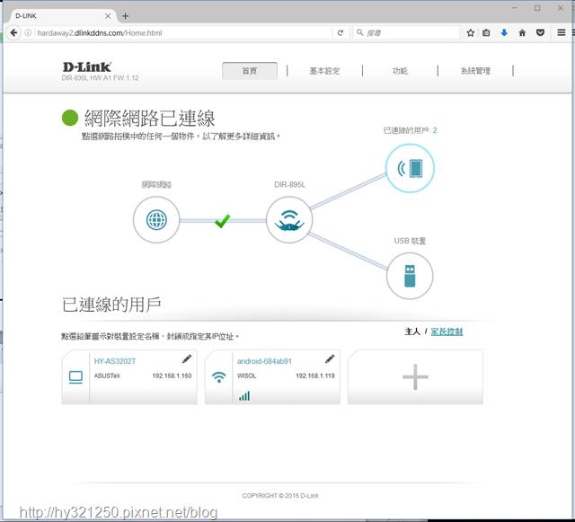The image size is (575, 522).
Task: Open the connected clients device icon
Action: 410,168
